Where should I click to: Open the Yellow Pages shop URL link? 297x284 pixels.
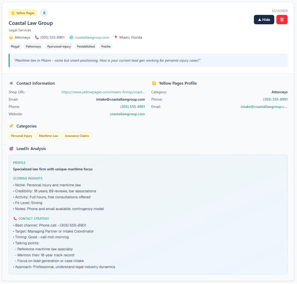(103, 92)
